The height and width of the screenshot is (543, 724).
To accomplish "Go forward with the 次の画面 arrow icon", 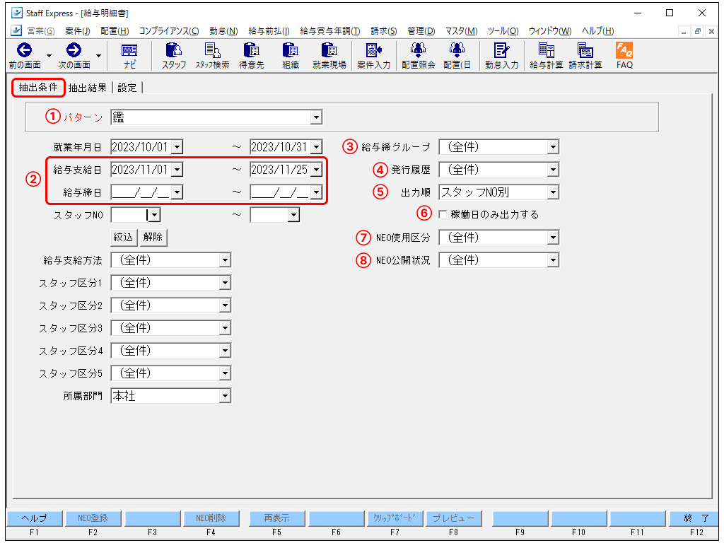I will click(74, 50).
